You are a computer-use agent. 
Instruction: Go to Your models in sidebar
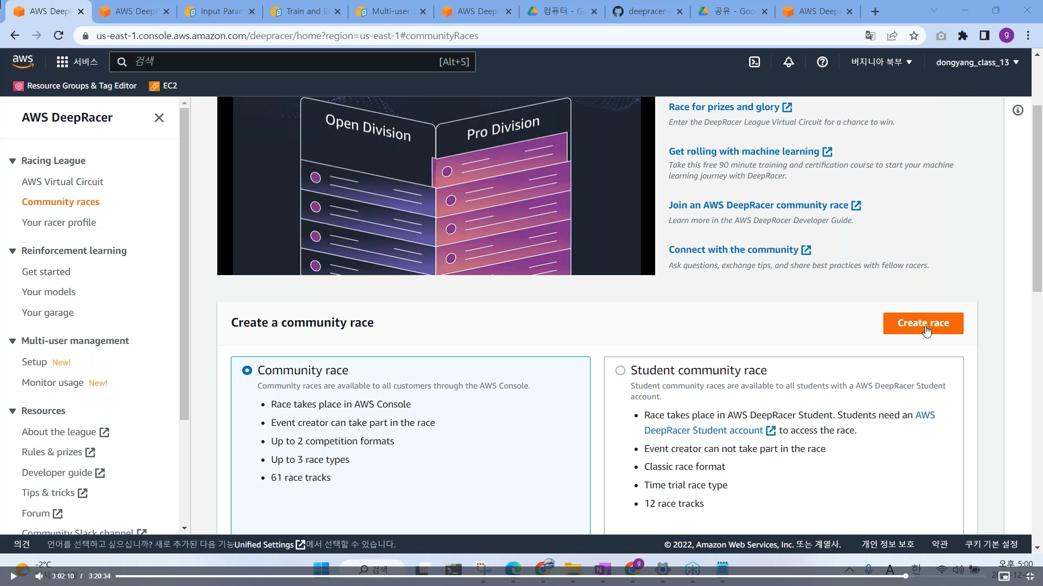click(x=48, y=292)
